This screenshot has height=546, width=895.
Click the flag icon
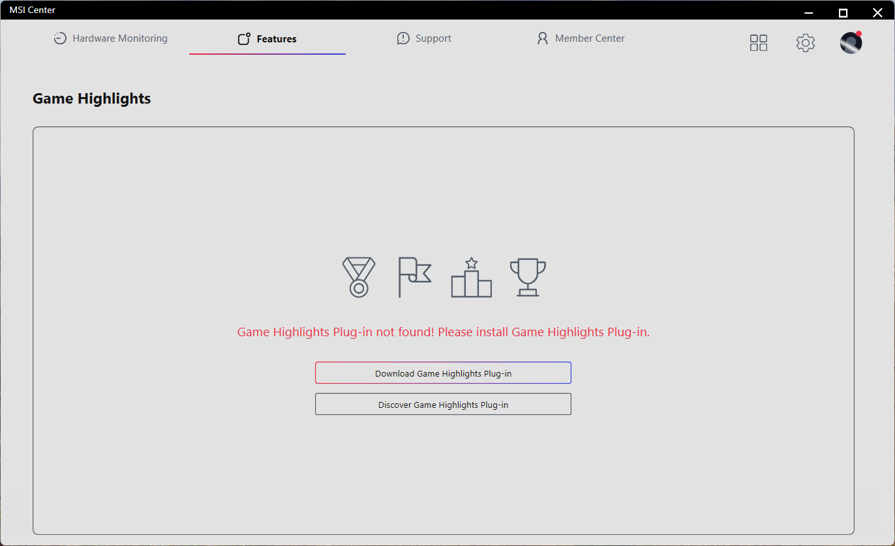click(415, 277)
